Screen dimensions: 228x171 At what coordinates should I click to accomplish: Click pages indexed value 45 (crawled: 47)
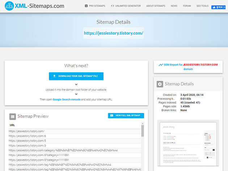tap(190, 103)
